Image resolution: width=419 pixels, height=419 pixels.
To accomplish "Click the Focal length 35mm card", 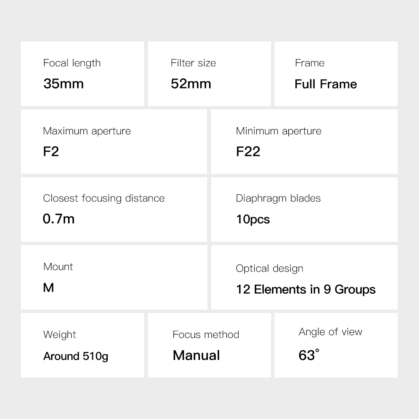I will (x=82, y=74).
